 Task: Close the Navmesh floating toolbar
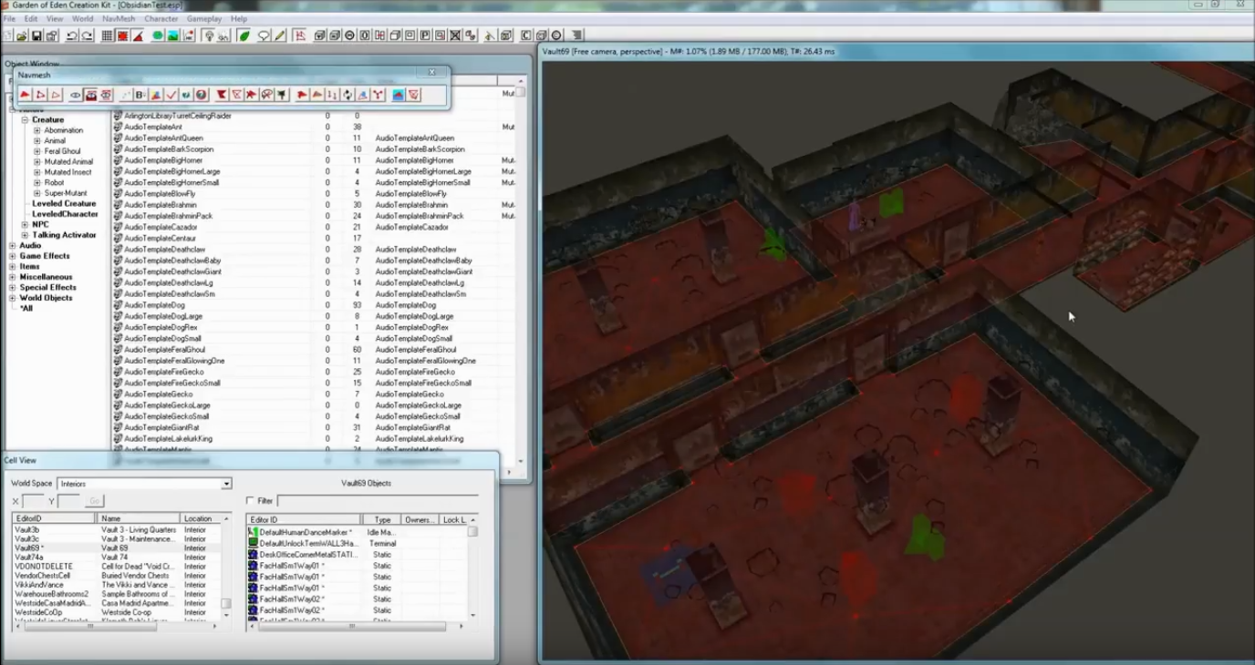432,73
